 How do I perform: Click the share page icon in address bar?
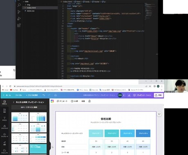pos(146,86)
